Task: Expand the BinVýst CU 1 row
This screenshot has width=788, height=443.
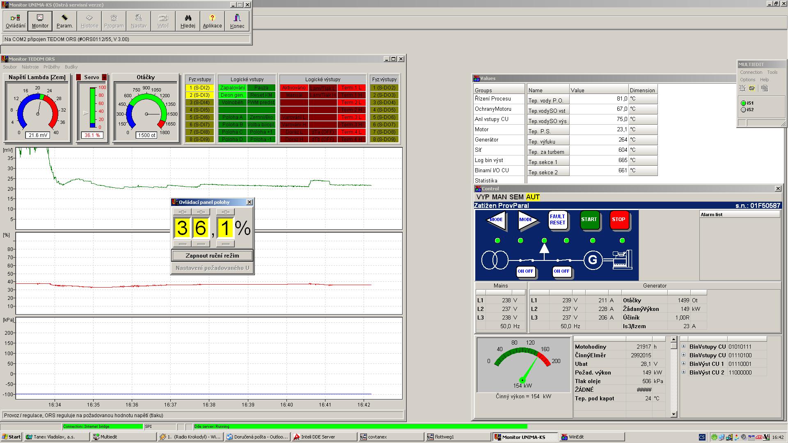Action: pyautogui.click(x=684, y=363)
